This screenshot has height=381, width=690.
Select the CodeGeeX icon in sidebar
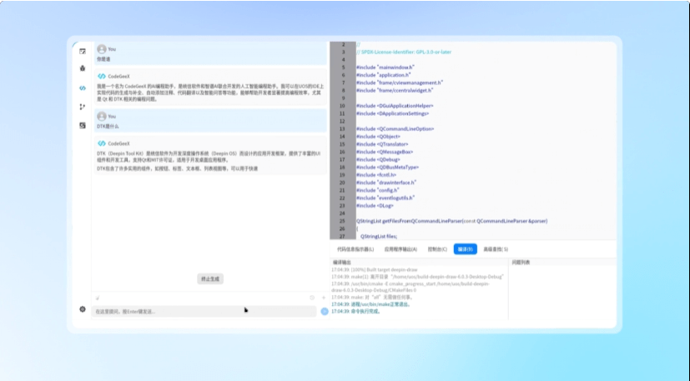point(83,88)
